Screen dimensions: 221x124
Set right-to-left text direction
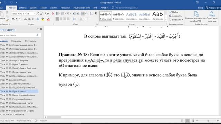click(x=86, y=13)
